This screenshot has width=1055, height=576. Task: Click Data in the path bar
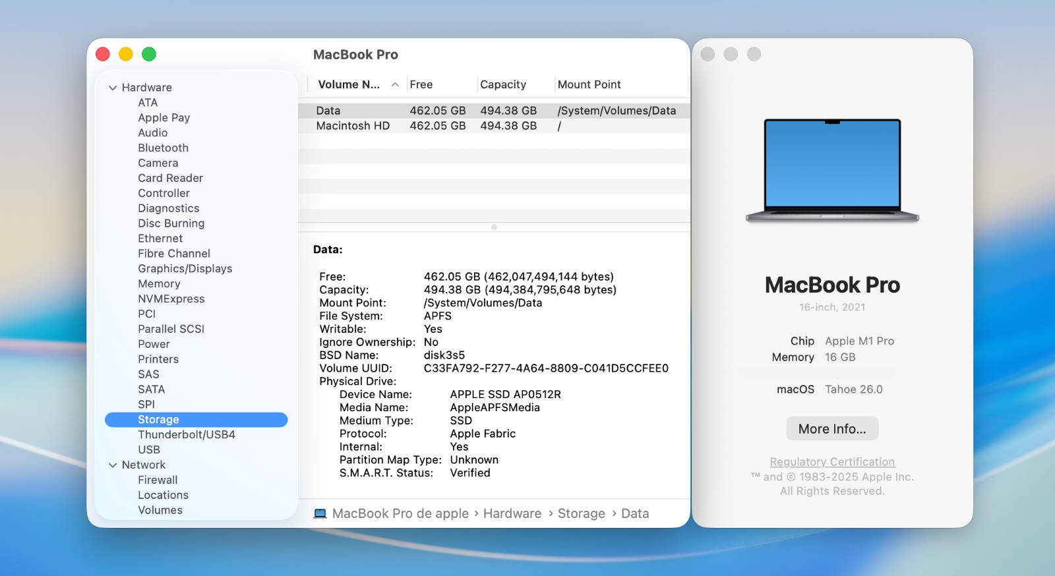(x=635, y=514)
